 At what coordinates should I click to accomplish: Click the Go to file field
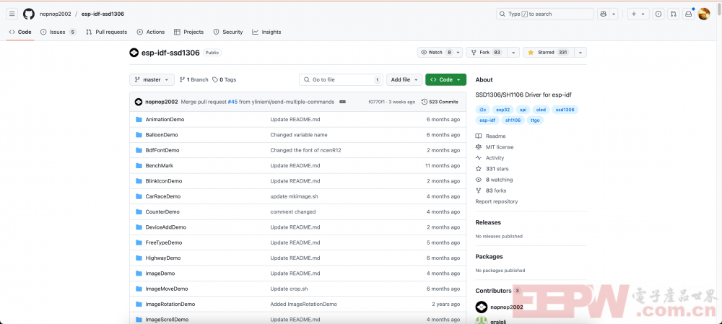[342, 79]
